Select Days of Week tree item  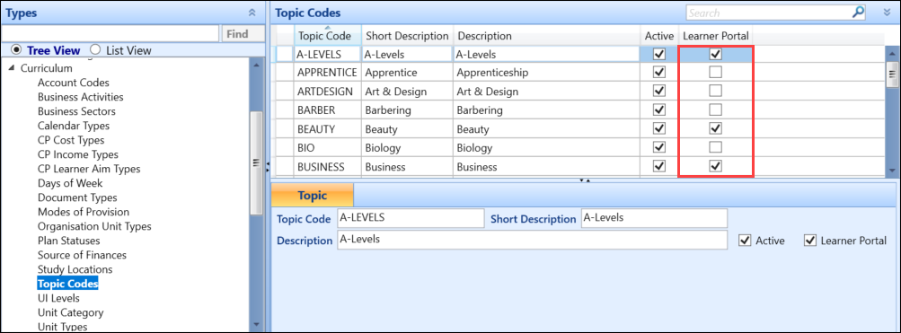click(70, 183)
